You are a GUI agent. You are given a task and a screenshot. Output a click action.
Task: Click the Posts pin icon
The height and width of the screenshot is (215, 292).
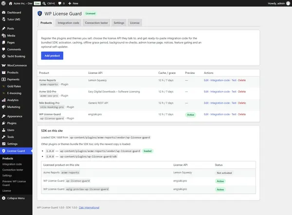(3, 29)
